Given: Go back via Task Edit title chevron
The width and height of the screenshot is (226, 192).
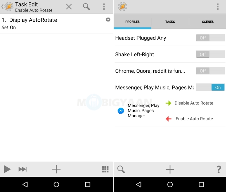Looking at the screenshot, I should coord(2,6).
